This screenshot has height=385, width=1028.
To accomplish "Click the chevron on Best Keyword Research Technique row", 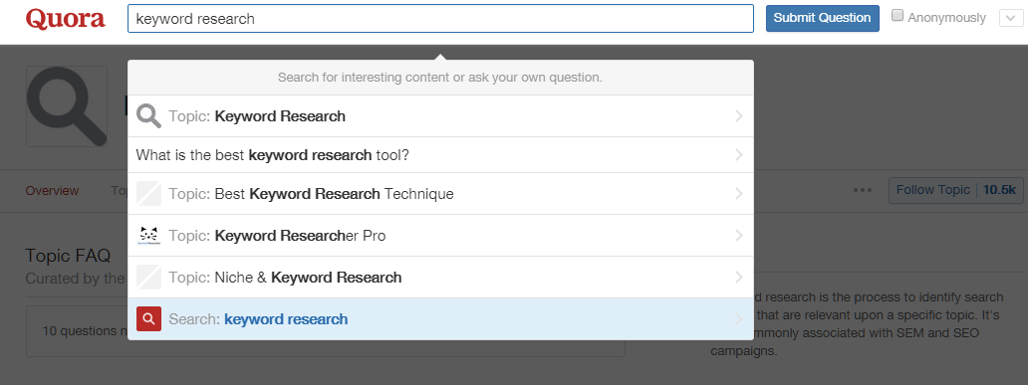I will click(x=739, y=194).
